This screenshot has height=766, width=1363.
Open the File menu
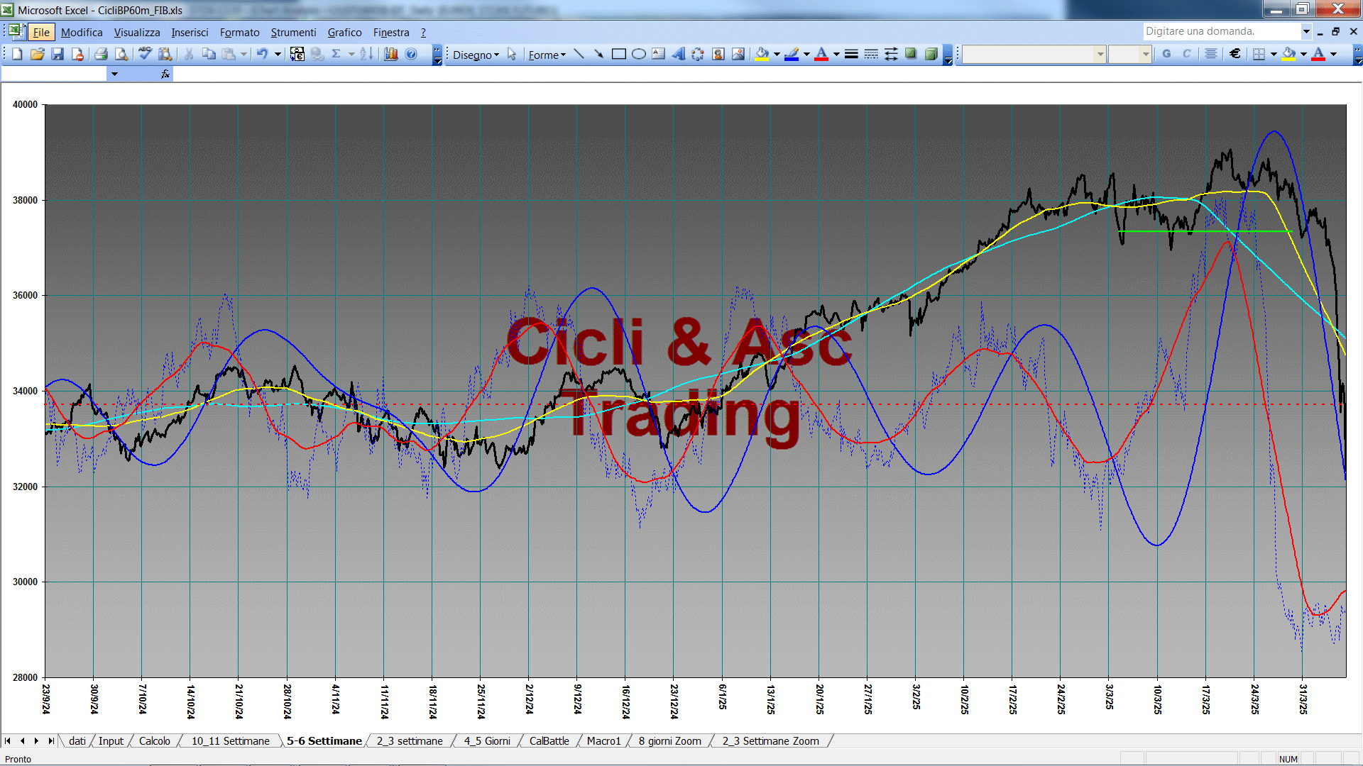click(41, 32)
